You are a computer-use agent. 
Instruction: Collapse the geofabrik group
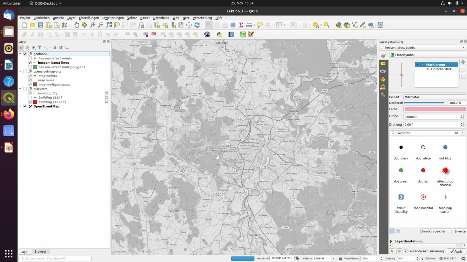(x=20, y=54)
